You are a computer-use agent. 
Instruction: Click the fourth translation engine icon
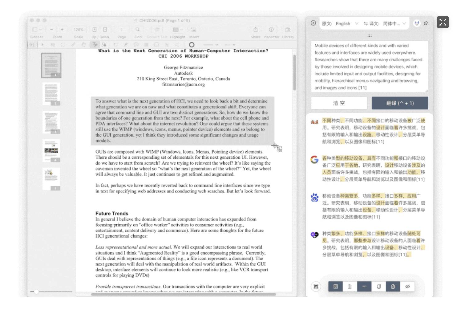(314, 235)
